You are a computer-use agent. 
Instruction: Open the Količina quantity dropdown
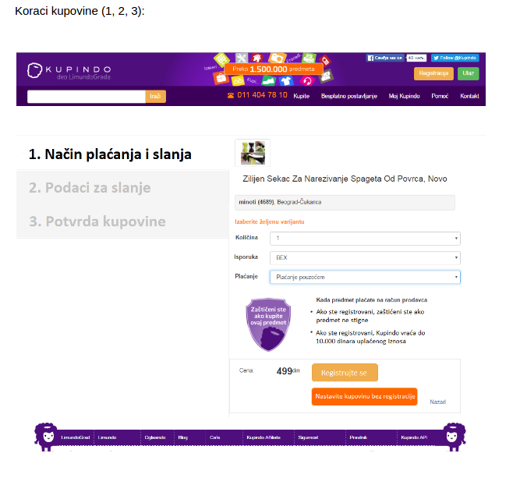(x=365, y=238)
